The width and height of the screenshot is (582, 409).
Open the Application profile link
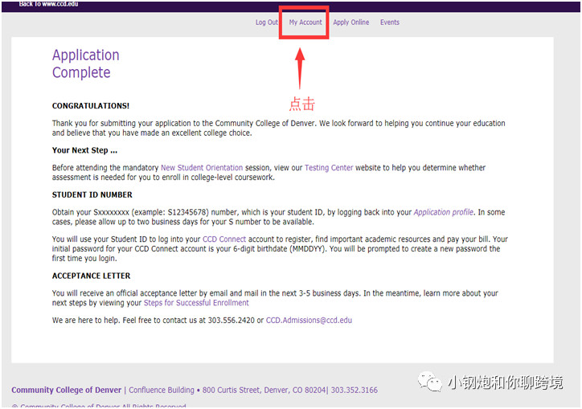click(444, 212)
